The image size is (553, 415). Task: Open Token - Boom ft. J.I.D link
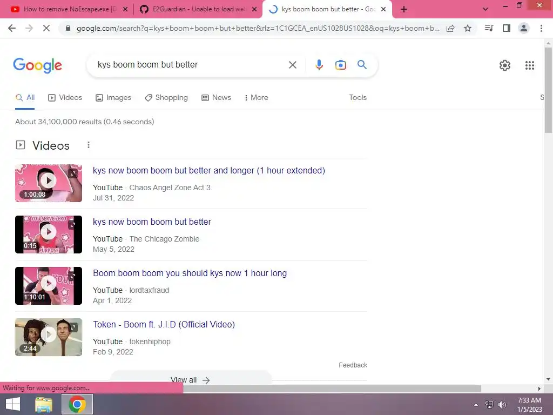coord(164,325)
